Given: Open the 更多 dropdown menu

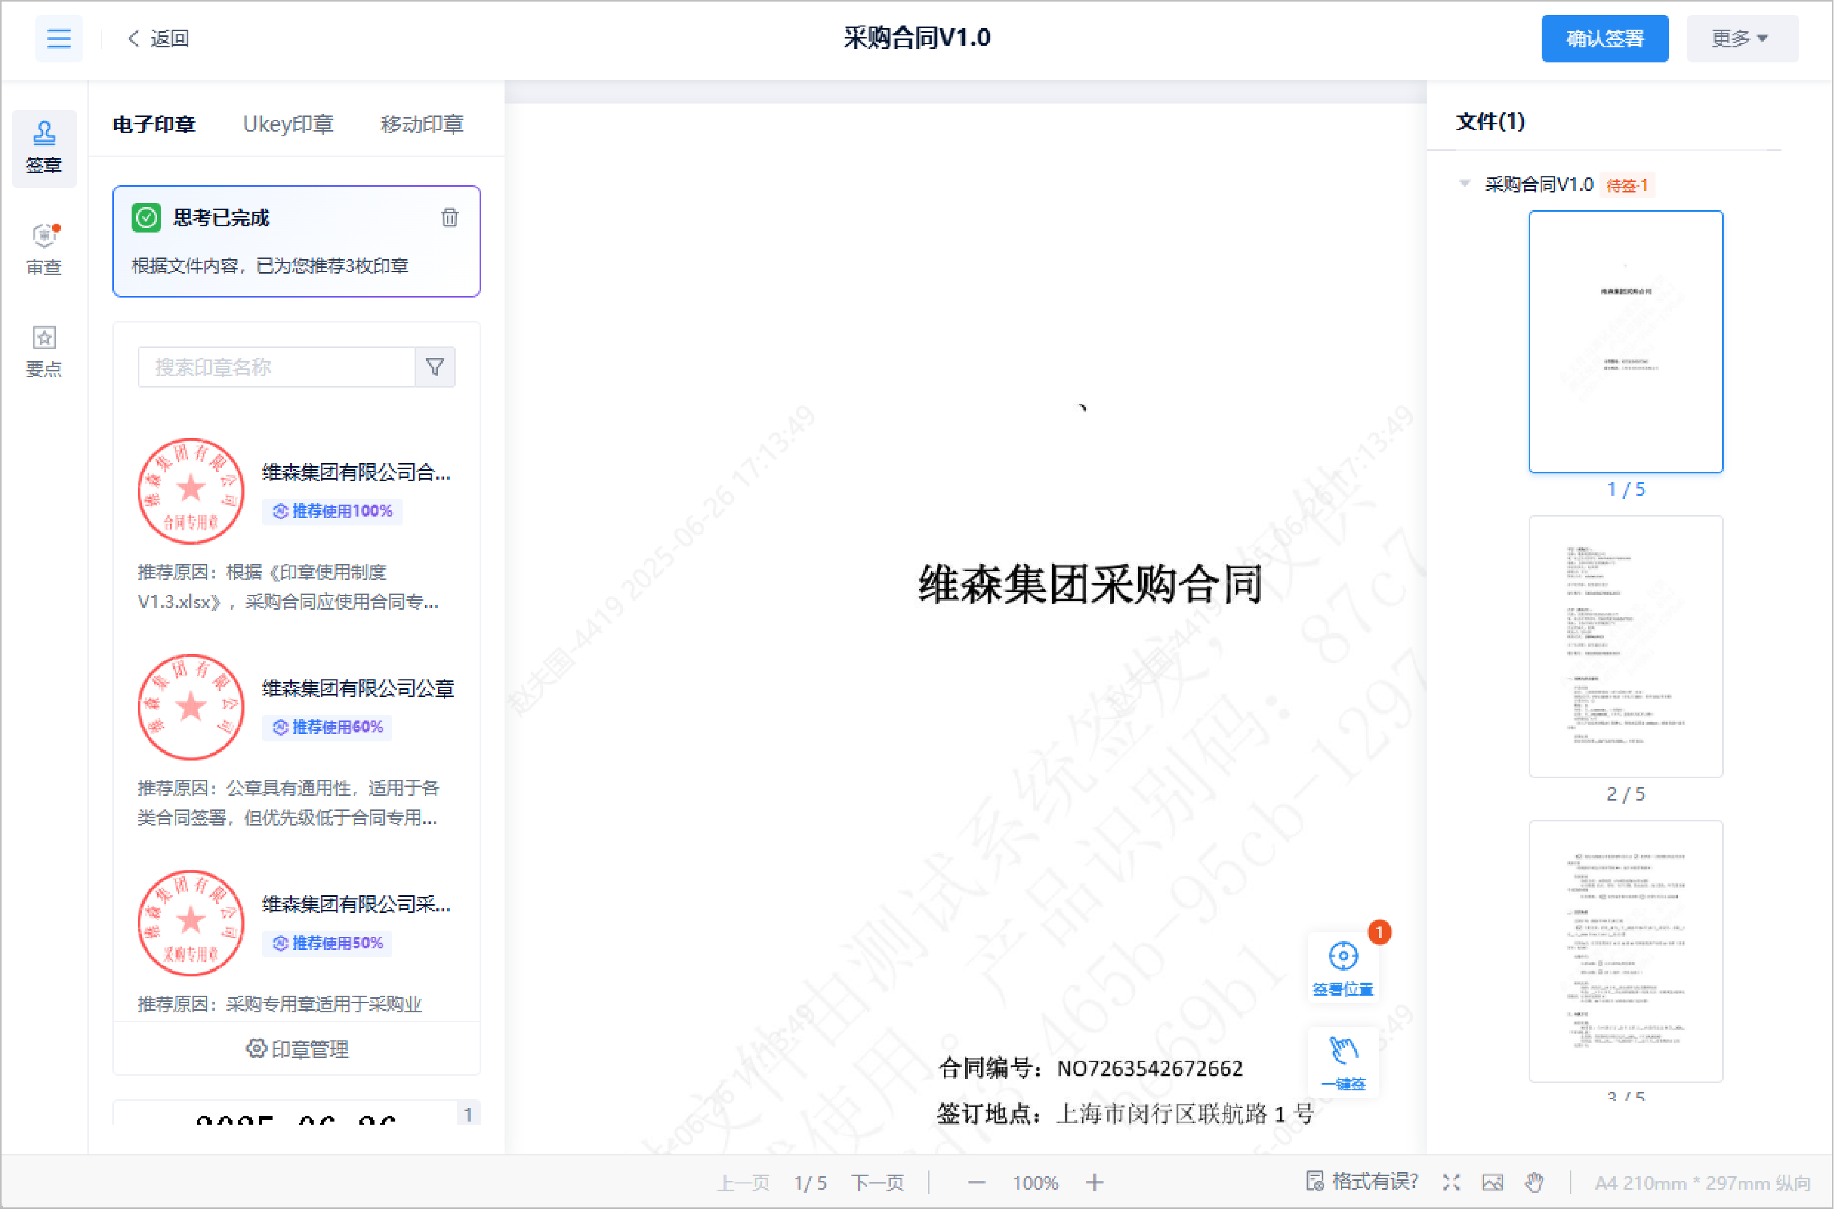Looking at the screenshot, I should pyautogui.click(x=1741, y=38).
